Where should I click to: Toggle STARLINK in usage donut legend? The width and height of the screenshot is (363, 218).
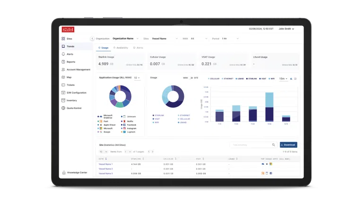click(x=158, y=115)
